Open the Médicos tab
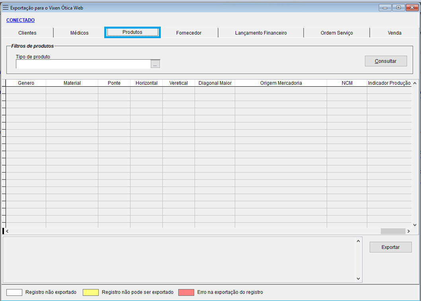The image size is (421, 301). coord(79,33)
